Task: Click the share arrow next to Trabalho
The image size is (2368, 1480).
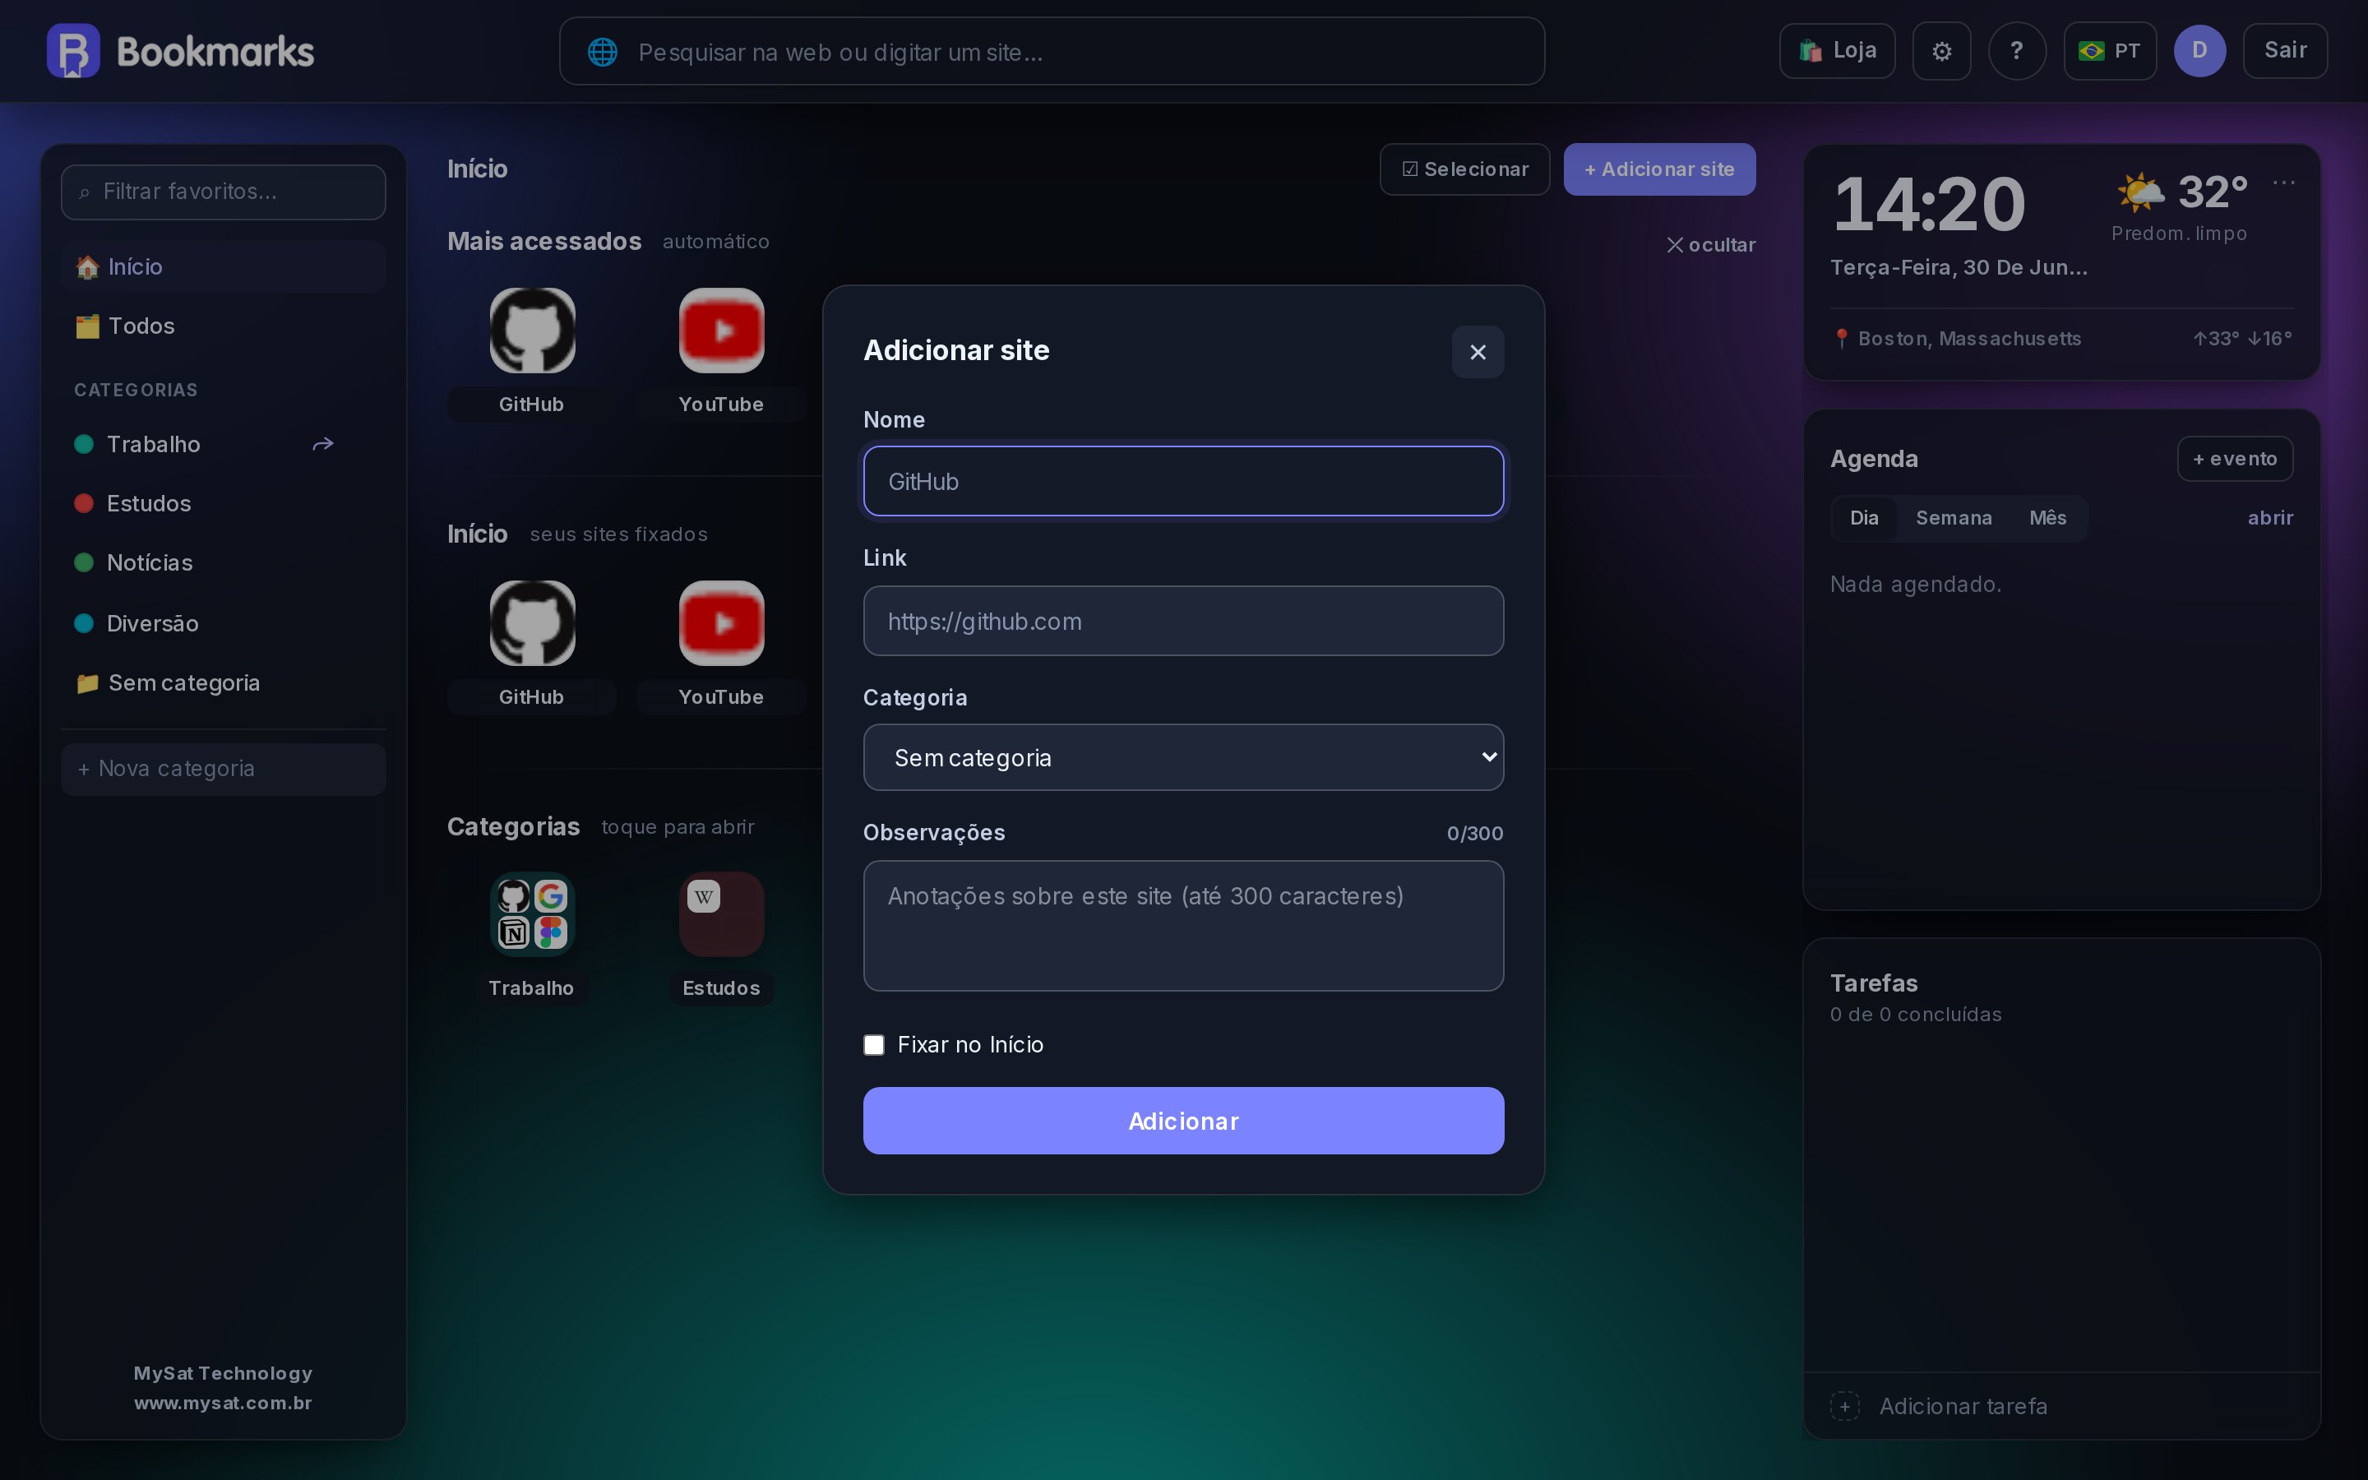Action: coord(323,444)
